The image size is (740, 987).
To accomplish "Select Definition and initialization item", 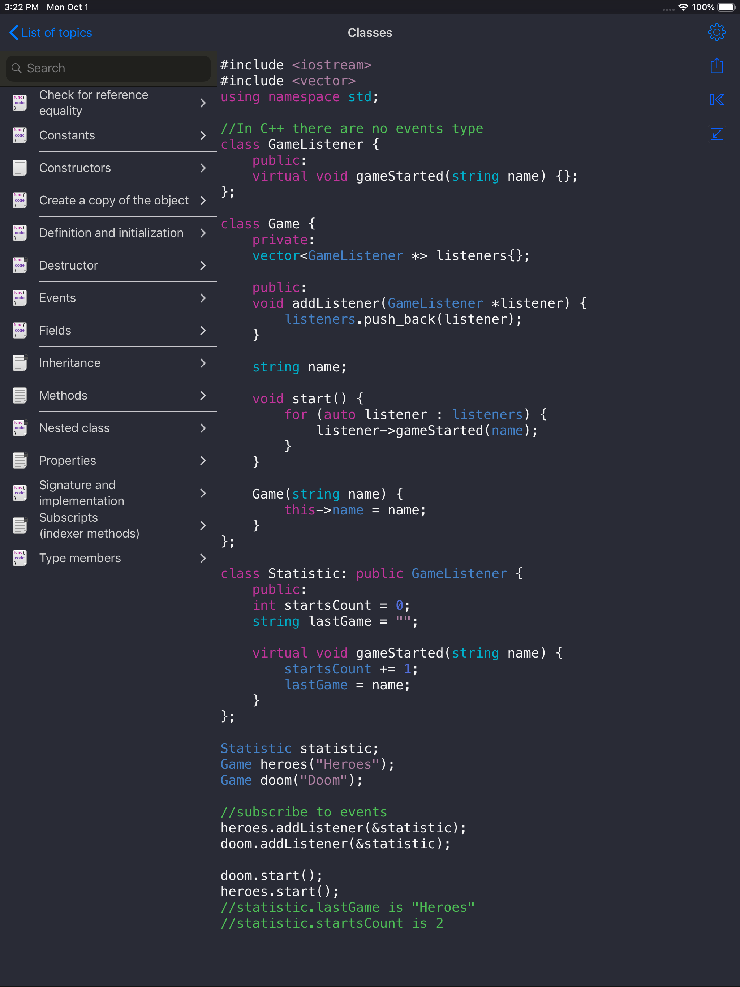I will coord(111,233).
